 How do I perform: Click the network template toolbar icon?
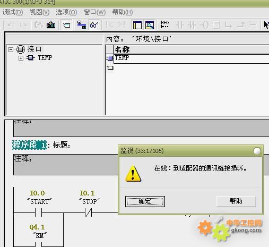click(x=164, y=24)
